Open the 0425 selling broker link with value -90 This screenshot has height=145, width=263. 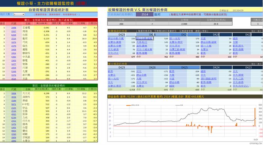172,79
